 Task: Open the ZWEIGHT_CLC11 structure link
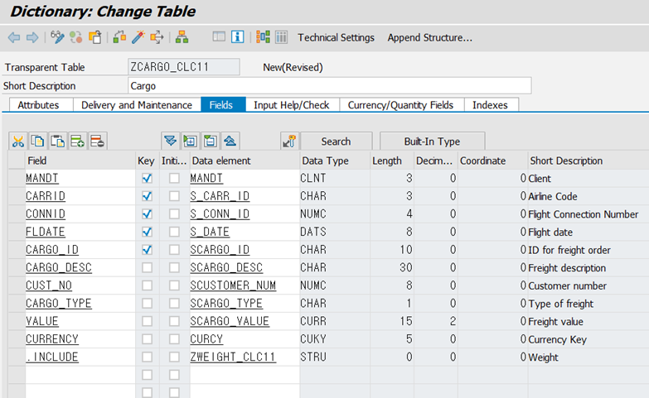coord(233,357)
